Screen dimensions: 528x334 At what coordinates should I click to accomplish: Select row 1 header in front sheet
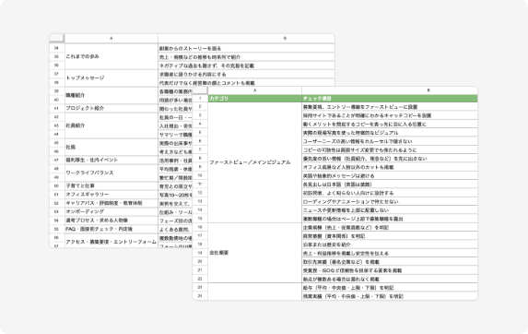pyautogui.click(x=200, y=99)
